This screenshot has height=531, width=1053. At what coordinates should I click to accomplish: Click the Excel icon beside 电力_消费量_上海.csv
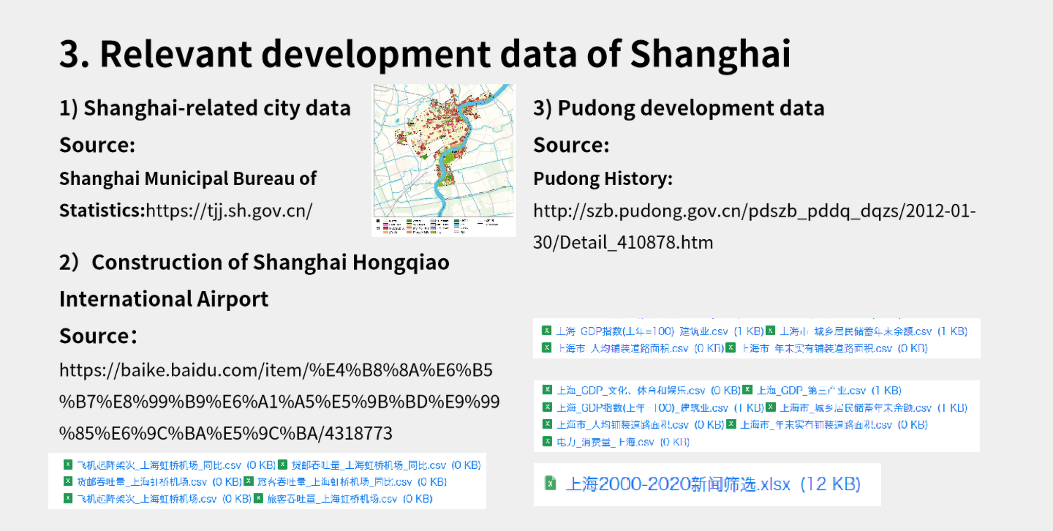point(547,441)
